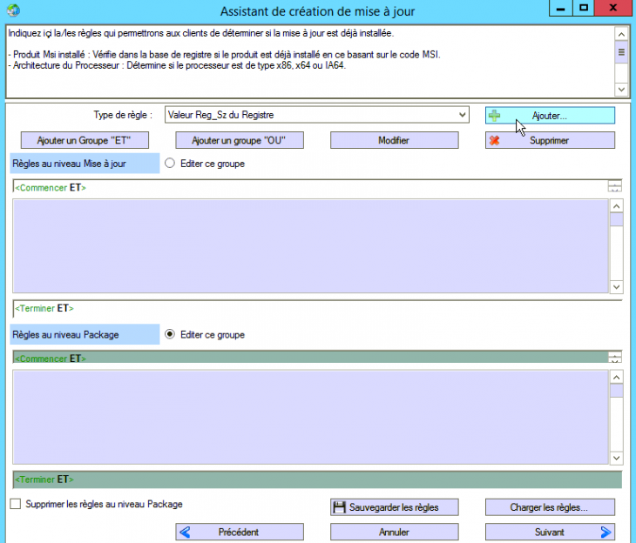The image size is (636, 543).
Task: Cancel the wizard with Annuler
Action: 394,533
